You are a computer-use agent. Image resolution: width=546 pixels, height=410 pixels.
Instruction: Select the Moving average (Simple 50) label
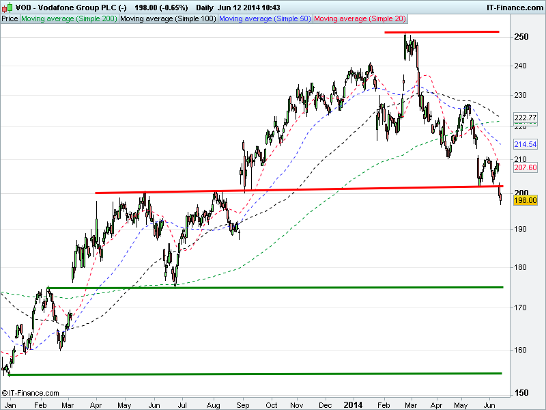[265, 18]
